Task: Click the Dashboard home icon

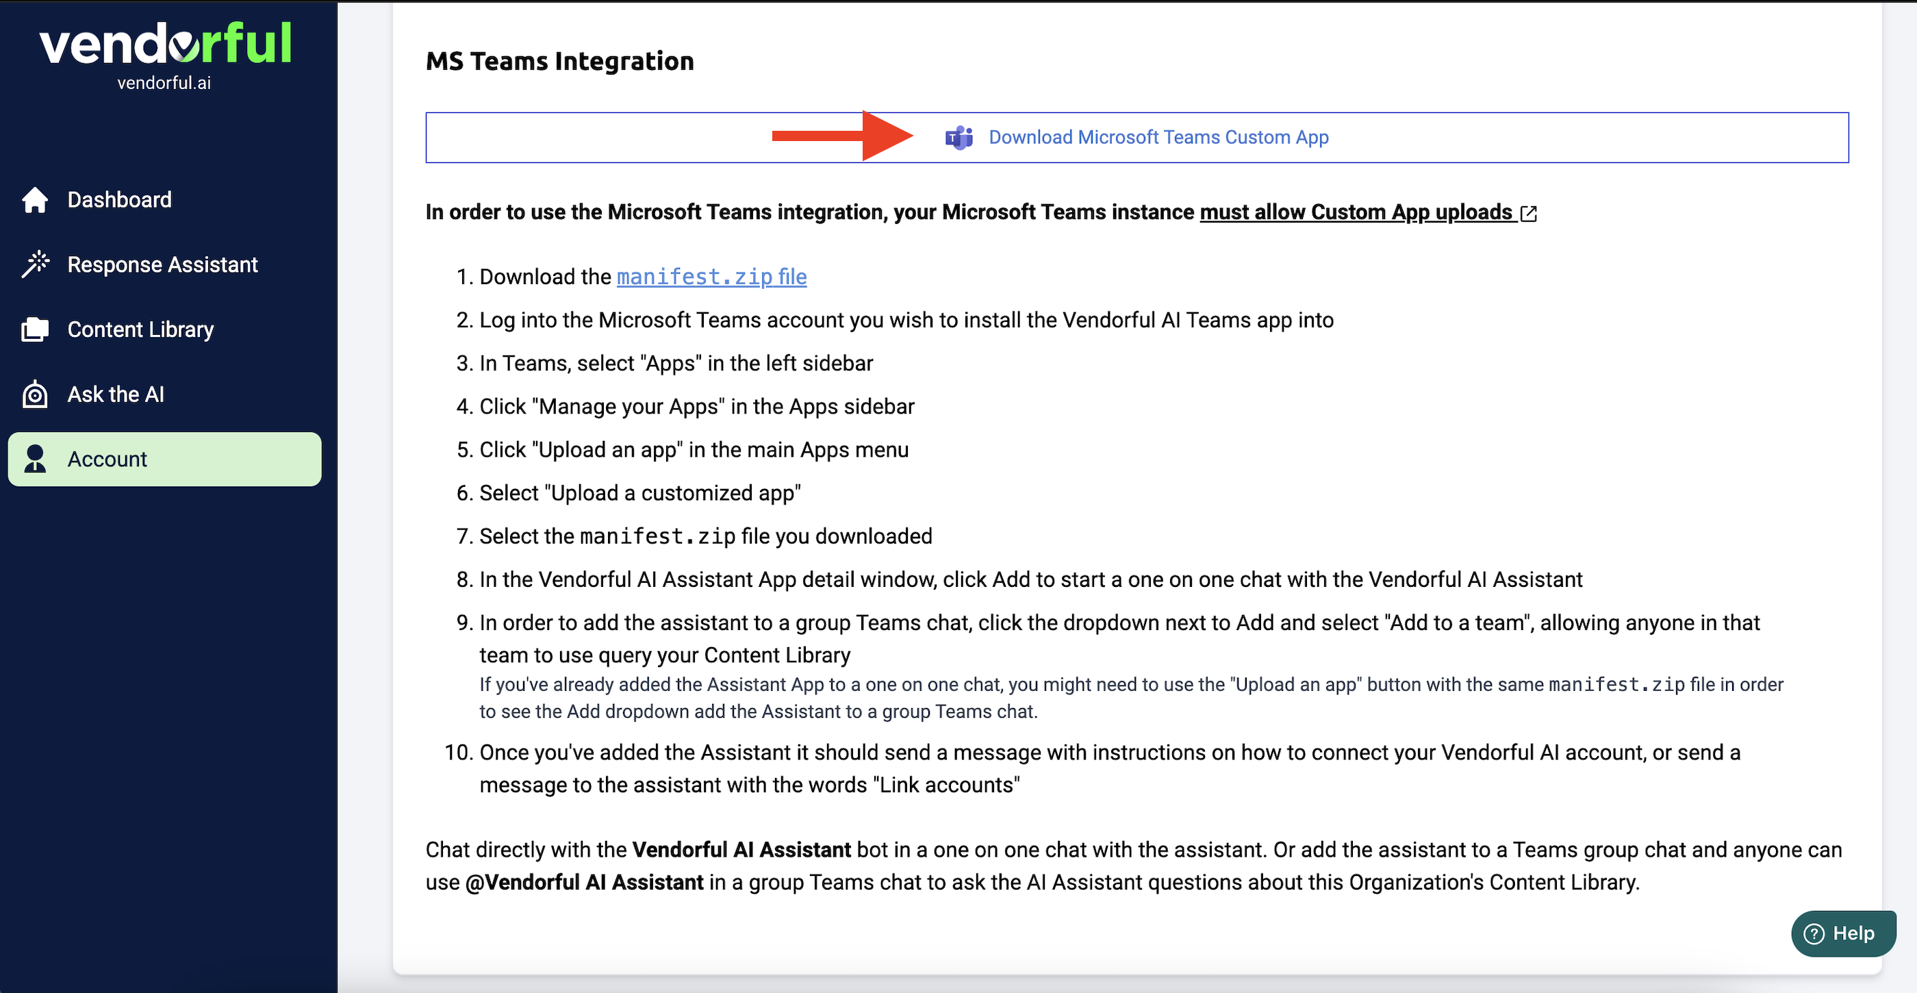Action: click(x=35, y=199)
